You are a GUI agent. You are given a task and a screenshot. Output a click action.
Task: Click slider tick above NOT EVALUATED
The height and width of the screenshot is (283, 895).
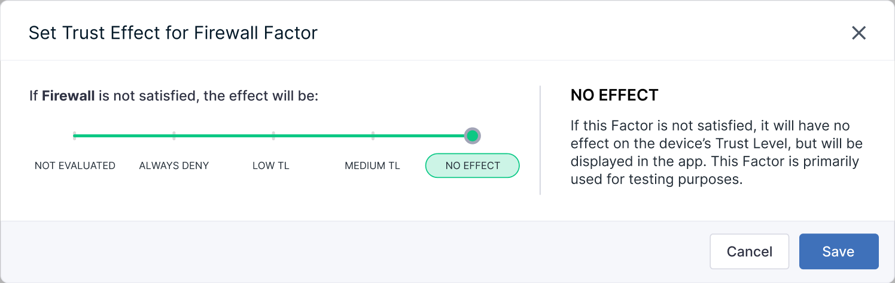(x=75, y=136)
